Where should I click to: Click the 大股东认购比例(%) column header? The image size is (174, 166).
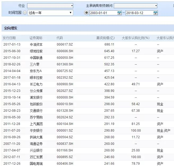point(135,38)
